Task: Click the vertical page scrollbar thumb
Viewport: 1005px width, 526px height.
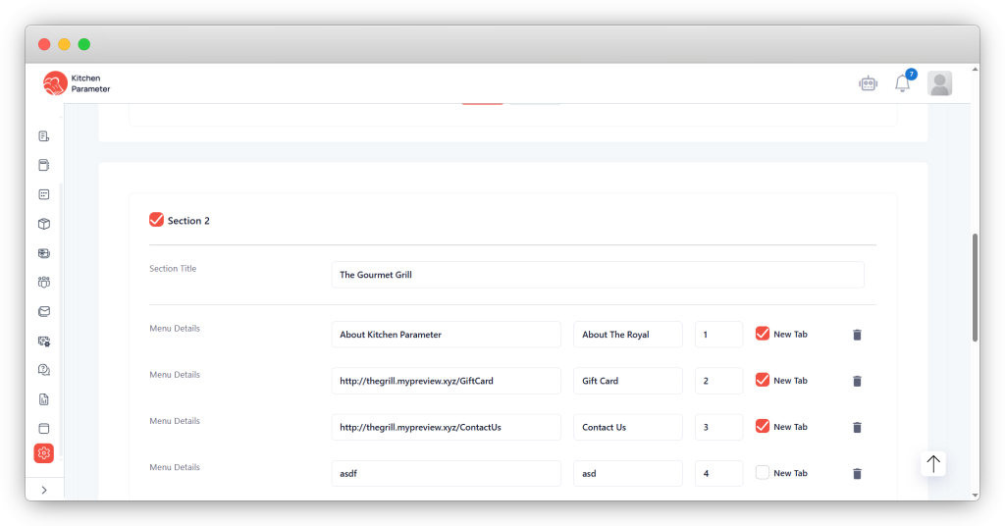Action: click(x=975, y=288)
